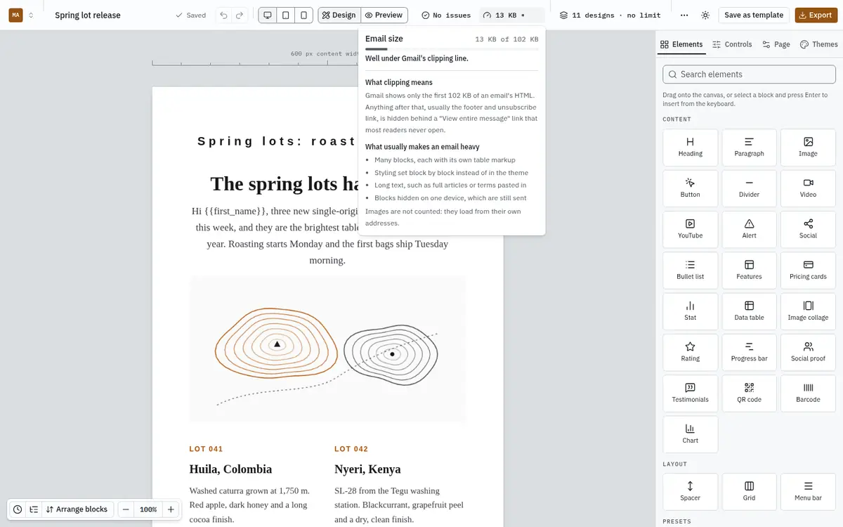Insert a Stat element
Screen dimensions: 843x527
[x=691, y=311]
